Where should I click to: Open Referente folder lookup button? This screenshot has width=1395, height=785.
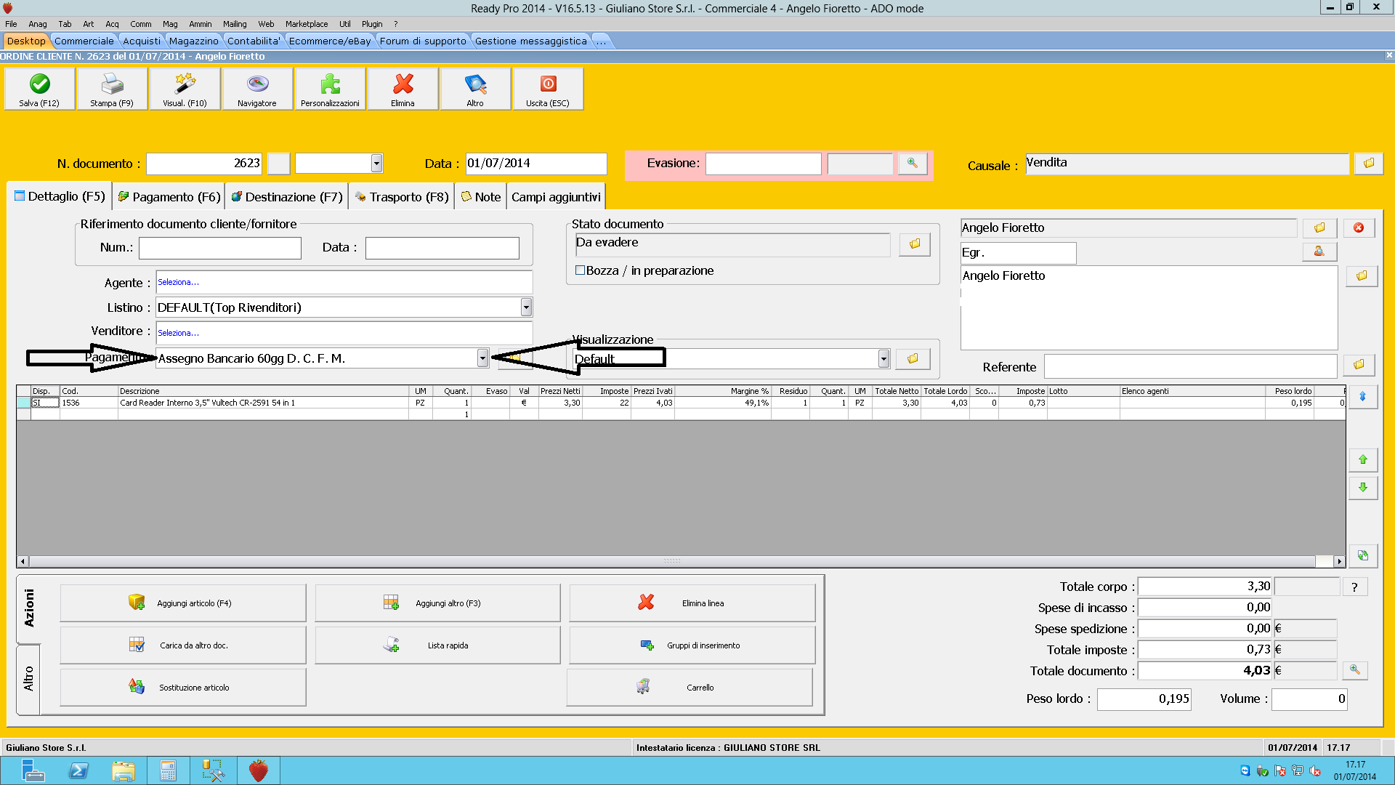[1359, 364]
